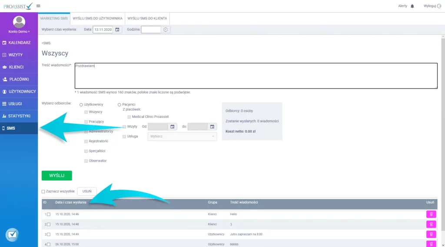Switch to Wyślij SMS do użytkownika tab

98,18
